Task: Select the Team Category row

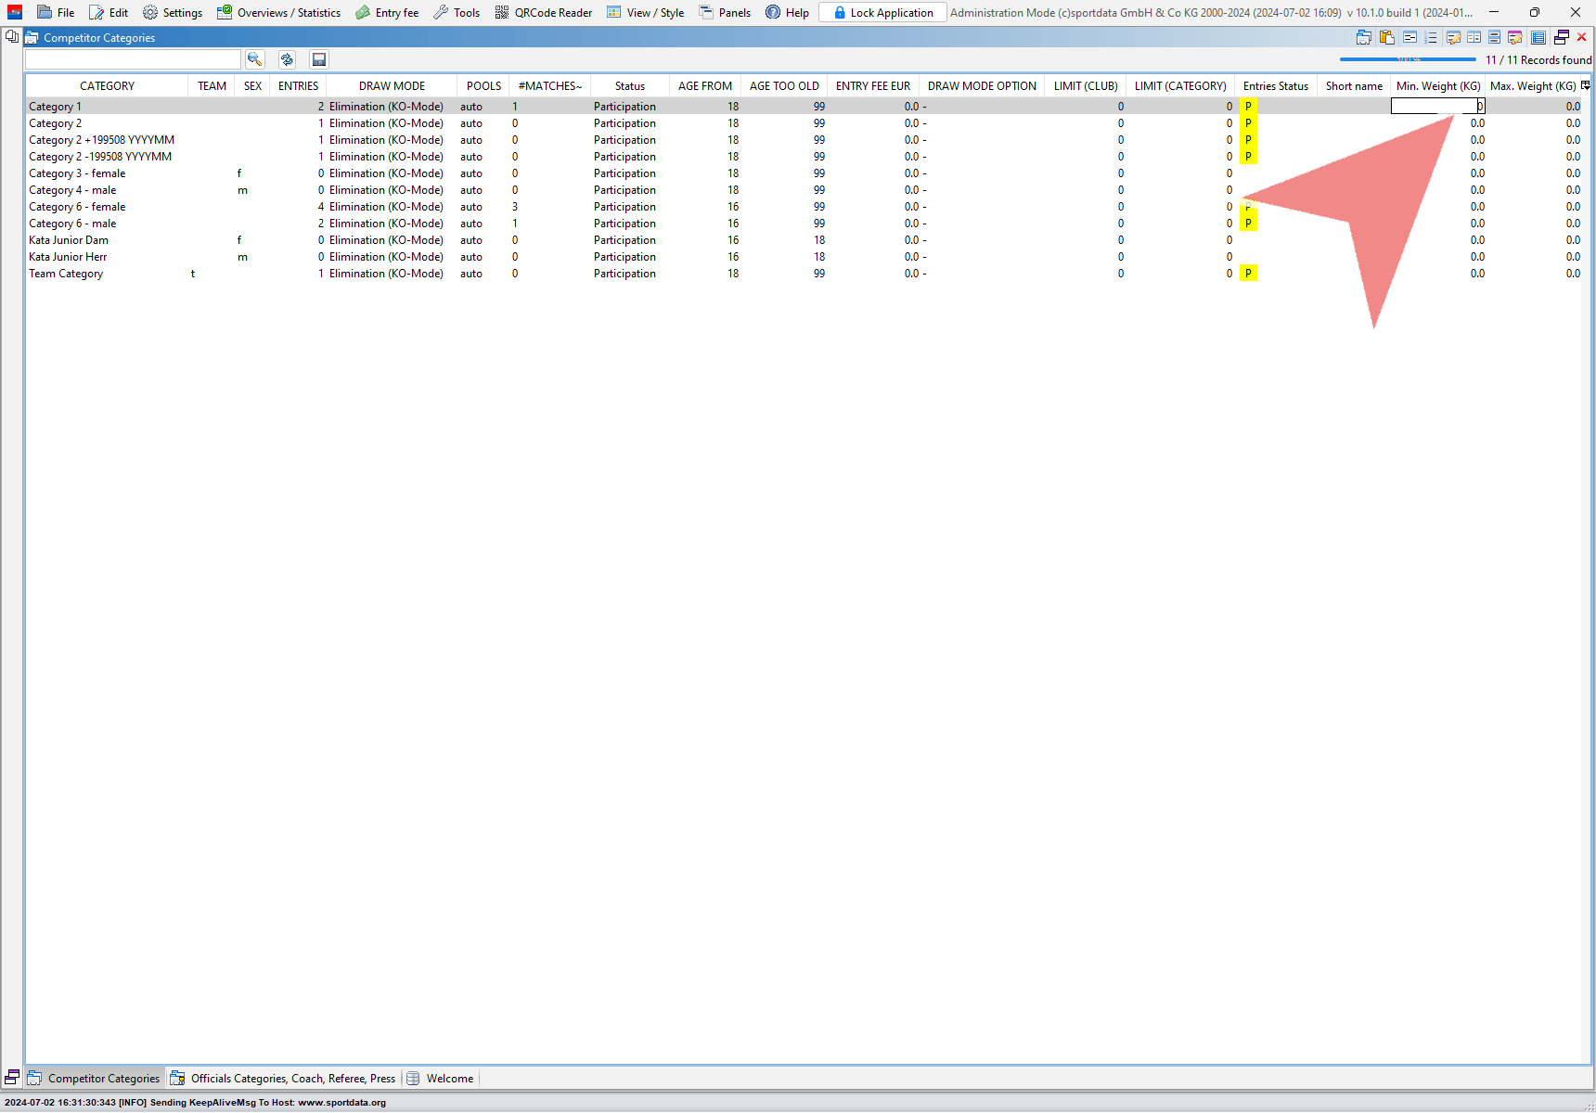Action: click(x=66, y=274)
